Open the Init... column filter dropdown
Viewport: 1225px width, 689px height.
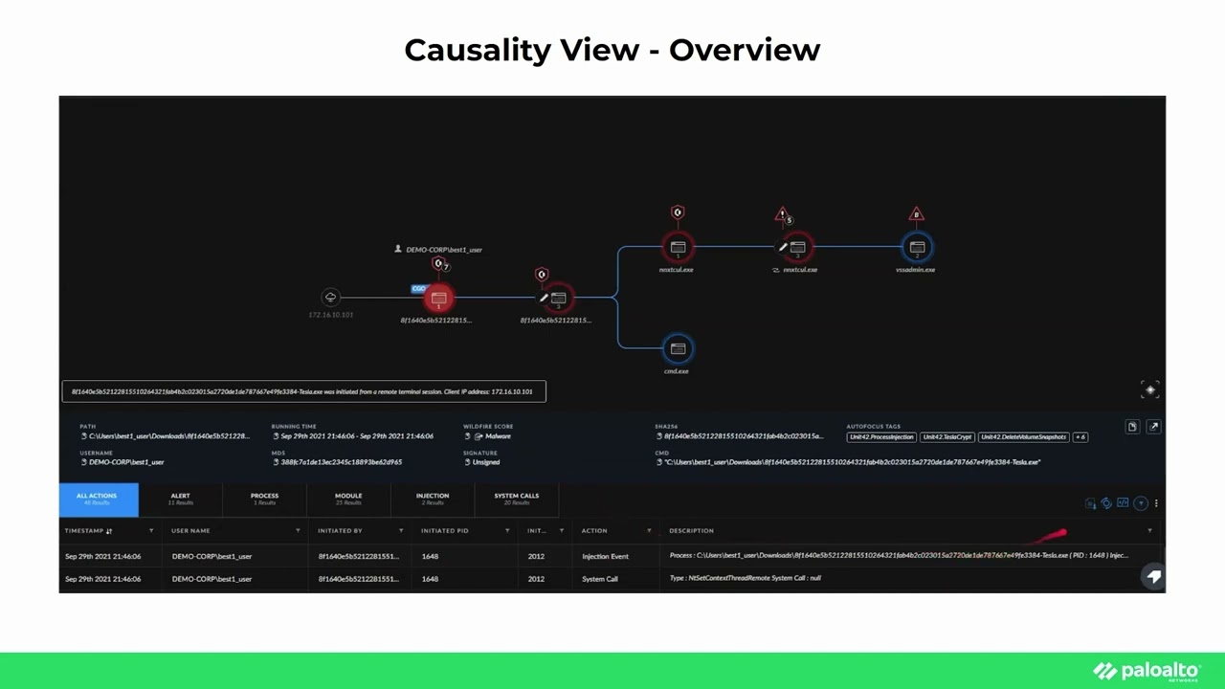[562, 531]
